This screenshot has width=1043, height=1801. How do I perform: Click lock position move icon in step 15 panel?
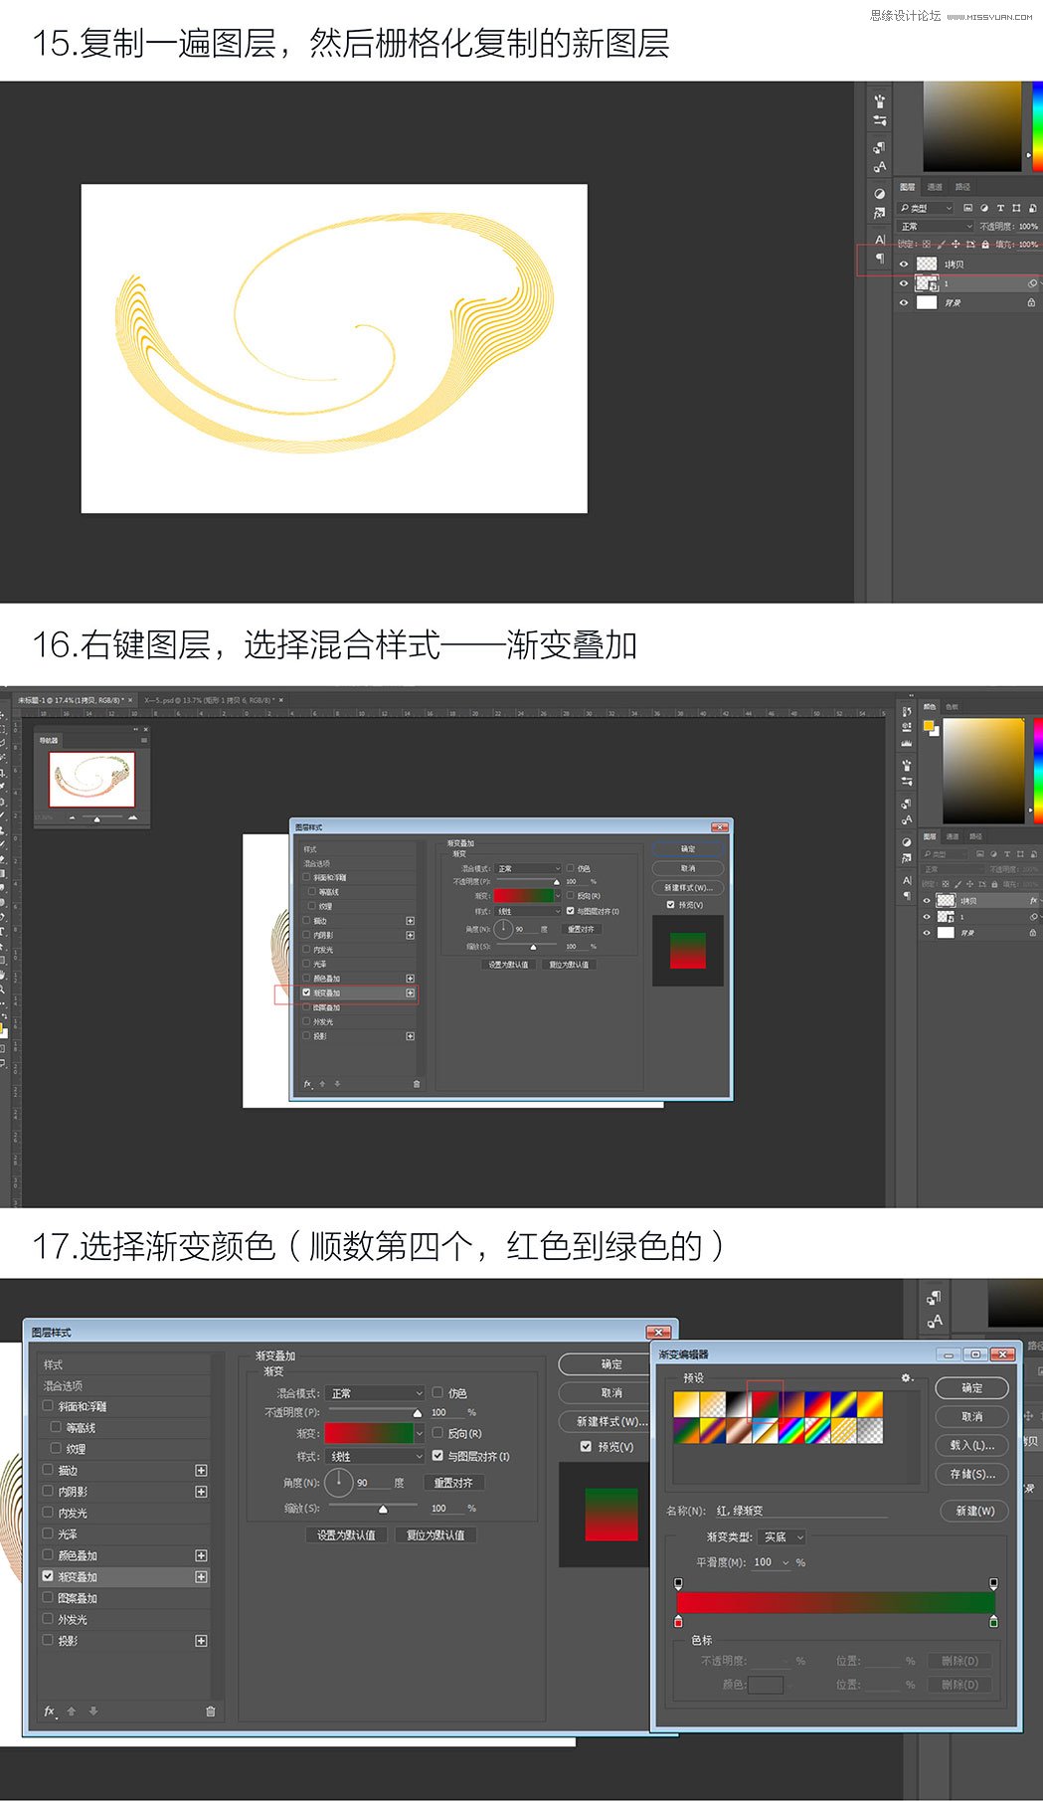[x=956, y=244]
